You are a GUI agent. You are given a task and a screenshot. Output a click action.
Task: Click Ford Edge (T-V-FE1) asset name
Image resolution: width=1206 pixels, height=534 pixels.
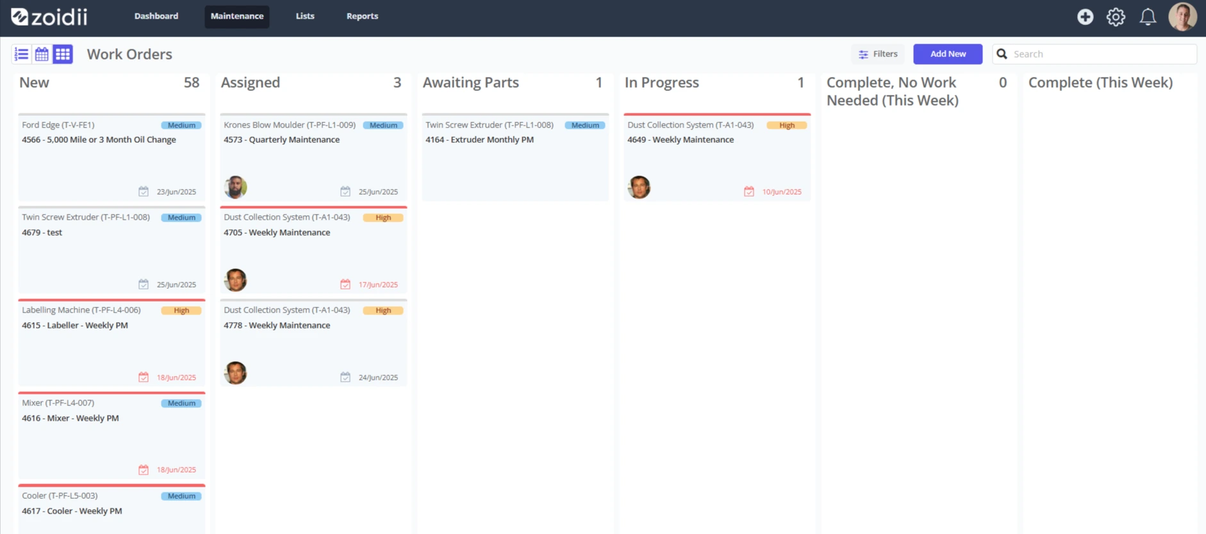coord(58,125)
